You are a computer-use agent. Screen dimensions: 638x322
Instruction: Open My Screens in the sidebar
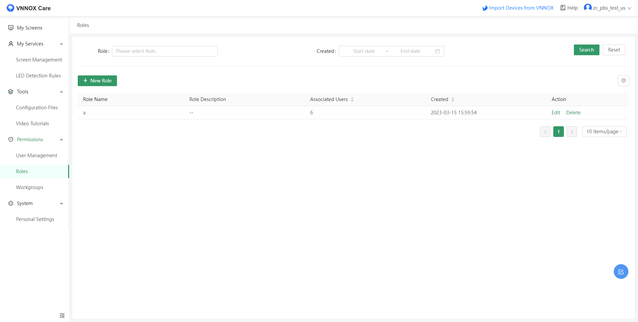tap(30, 28)
